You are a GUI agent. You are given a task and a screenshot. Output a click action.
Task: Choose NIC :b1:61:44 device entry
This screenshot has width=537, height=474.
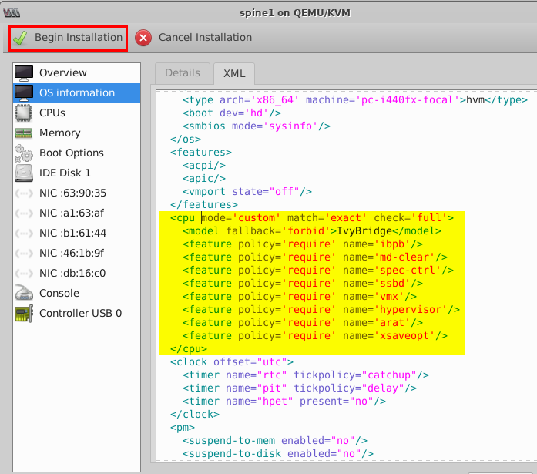point(72,233)
